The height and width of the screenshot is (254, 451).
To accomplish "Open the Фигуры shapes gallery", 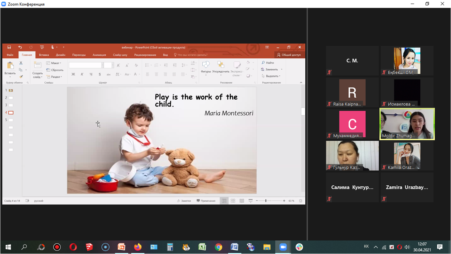I will 206,67.
